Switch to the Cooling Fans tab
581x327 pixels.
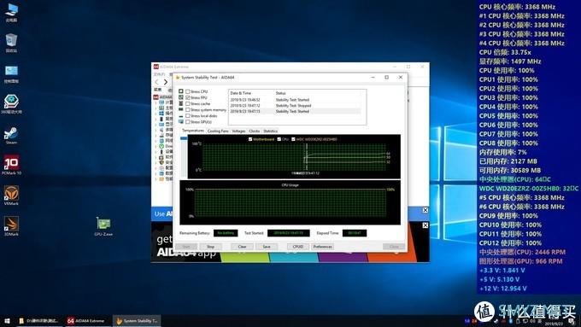[x=218, y=131]
